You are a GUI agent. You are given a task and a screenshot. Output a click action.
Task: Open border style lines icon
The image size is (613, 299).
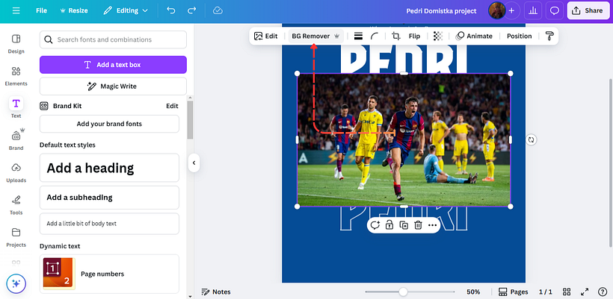point(358,37)
